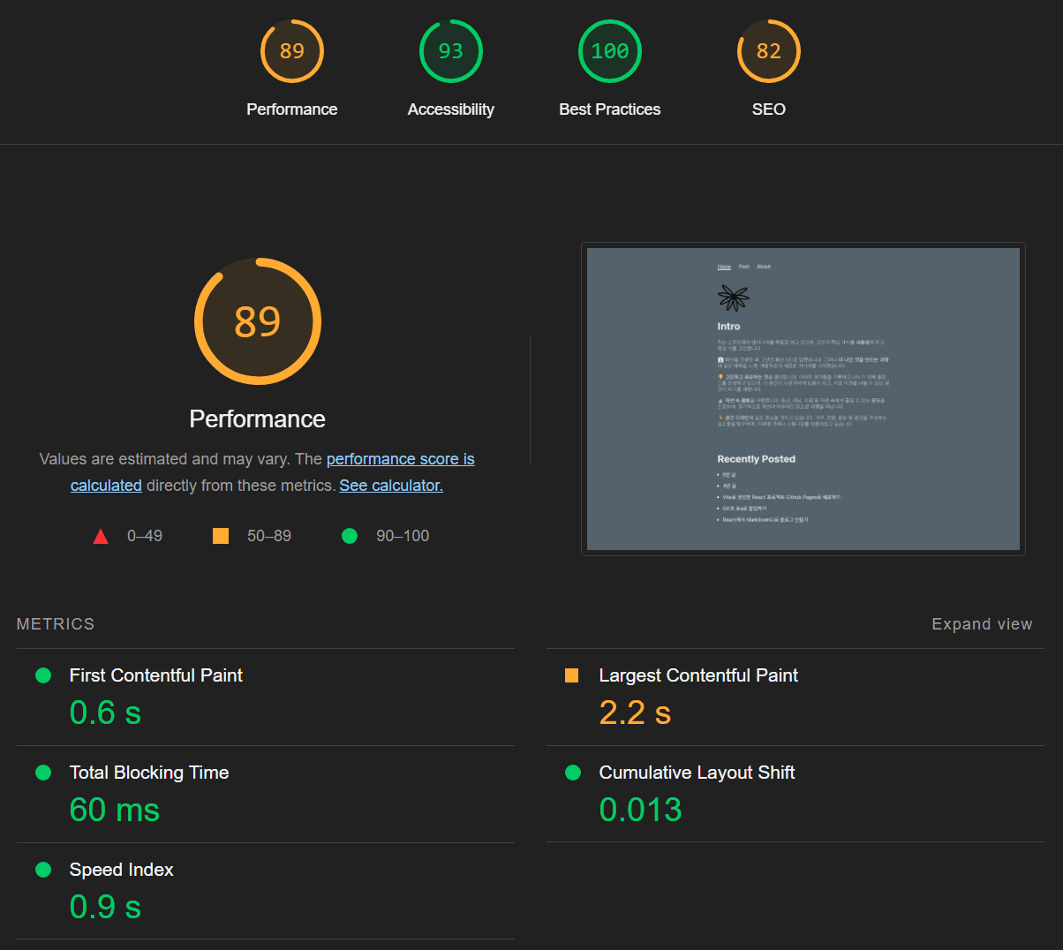Image resolution: width=1063 pixels, height=950 pixels.
Task: Click the orange square 50–89 legend icon
Action: pyautogui.click(x=221, y=536)
